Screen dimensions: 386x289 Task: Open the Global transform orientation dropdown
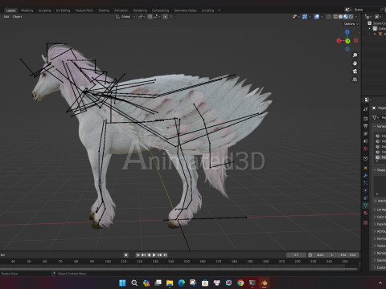(x=125, y=17)
